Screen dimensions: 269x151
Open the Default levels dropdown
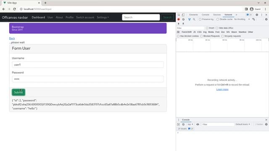pos(243,124)
